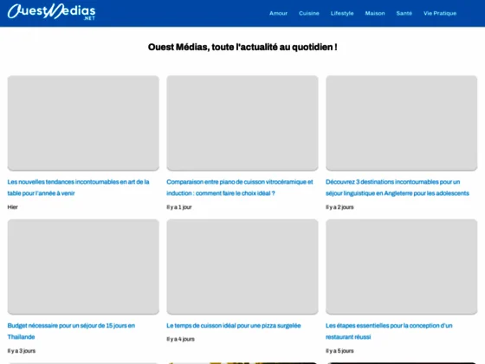Viewport: 485px width, 364px height.
Task: Click thumbnail above pizza surgelée article
Action: [x=242, y=267]
